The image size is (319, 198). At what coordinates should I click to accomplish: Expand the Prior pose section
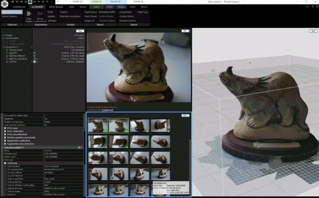(x=5, y=128)
